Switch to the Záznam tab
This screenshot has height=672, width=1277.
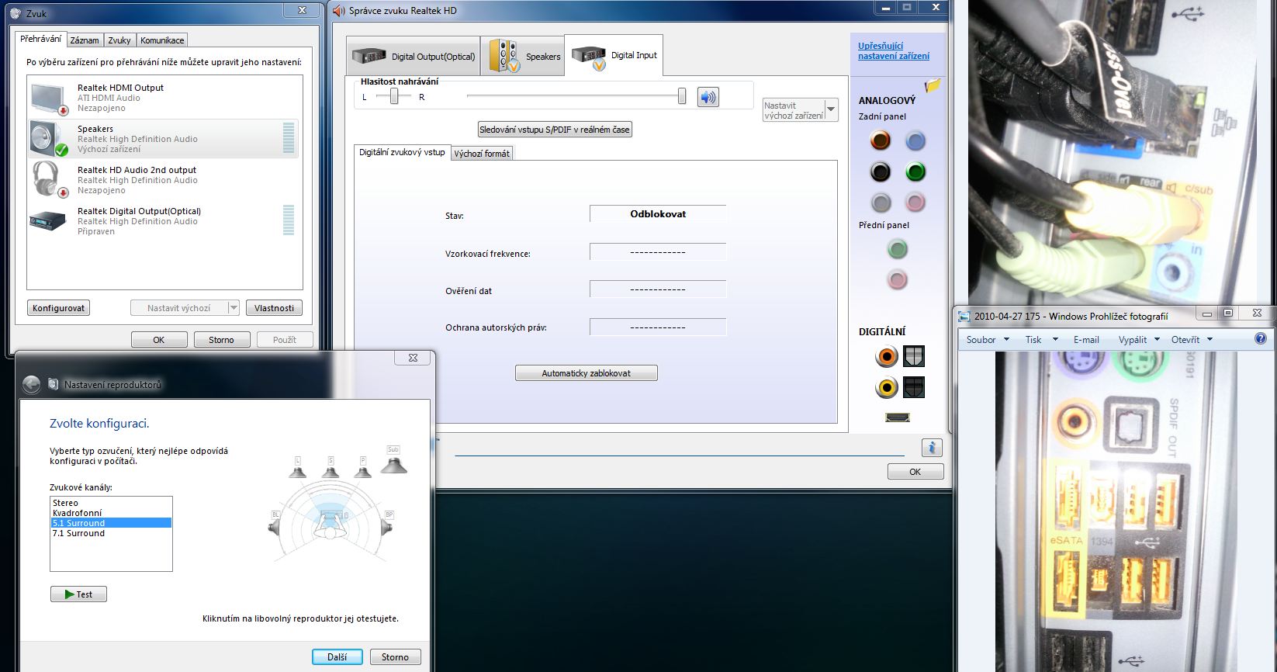(x=85, y=40)
